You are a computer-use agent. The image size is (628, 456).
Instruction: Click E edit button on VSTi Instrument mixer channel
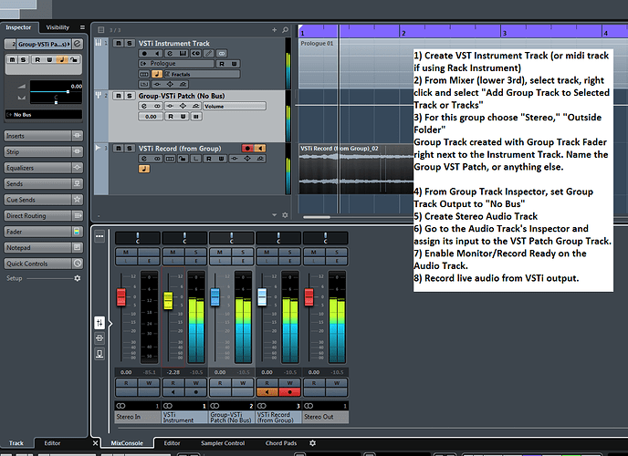pyautogui.click(x=196, y=261)
